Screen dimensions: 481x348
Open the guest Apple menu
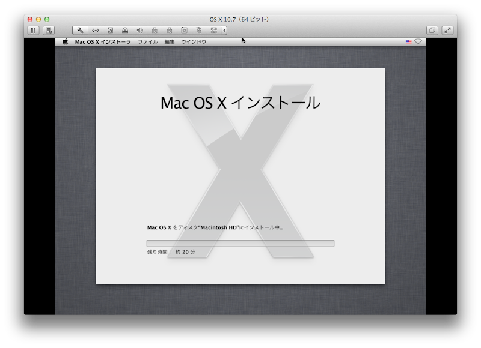tap(65, 41)
